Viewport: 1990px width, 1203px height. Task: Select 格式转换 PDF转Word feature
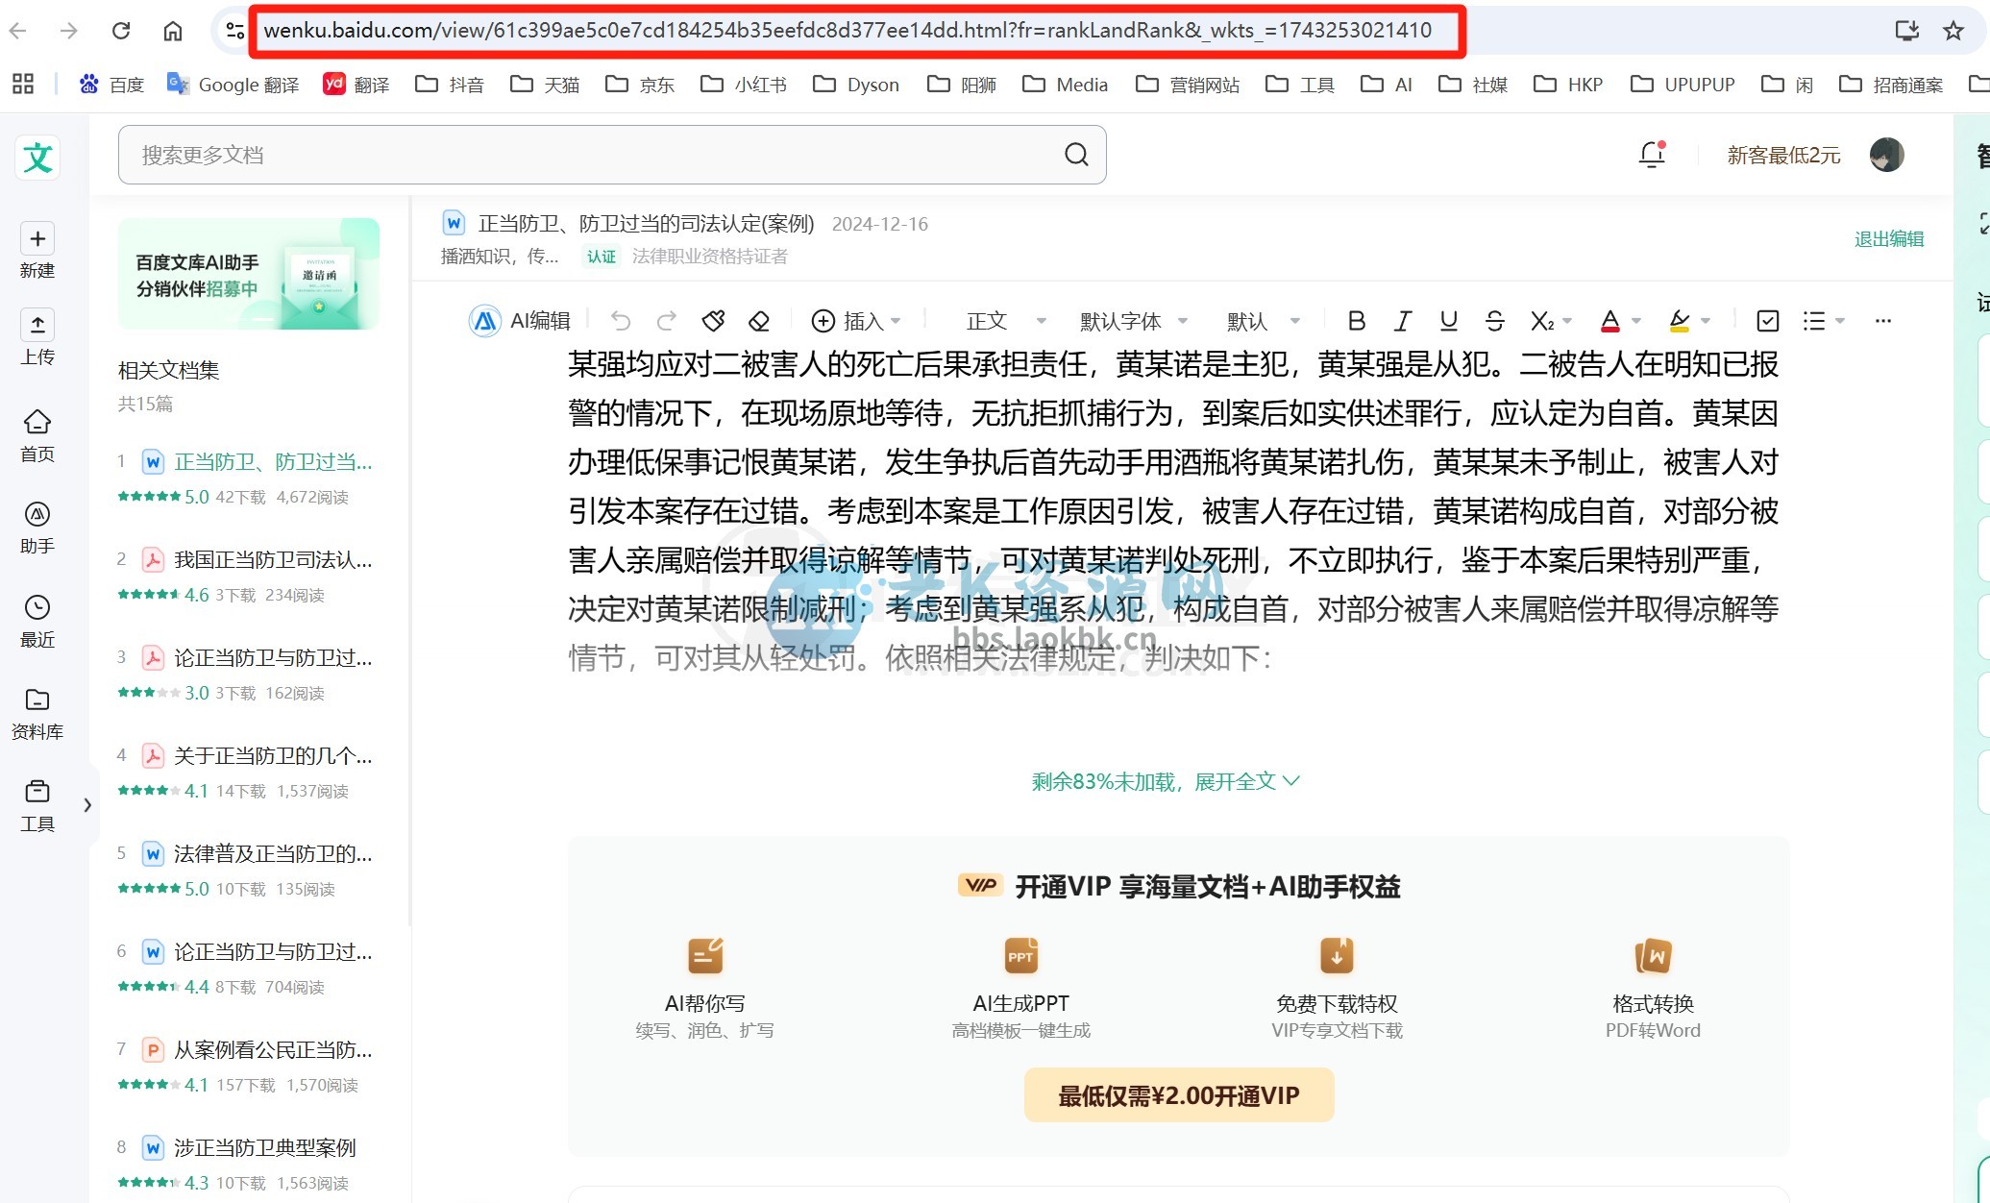click(1653, 989)
